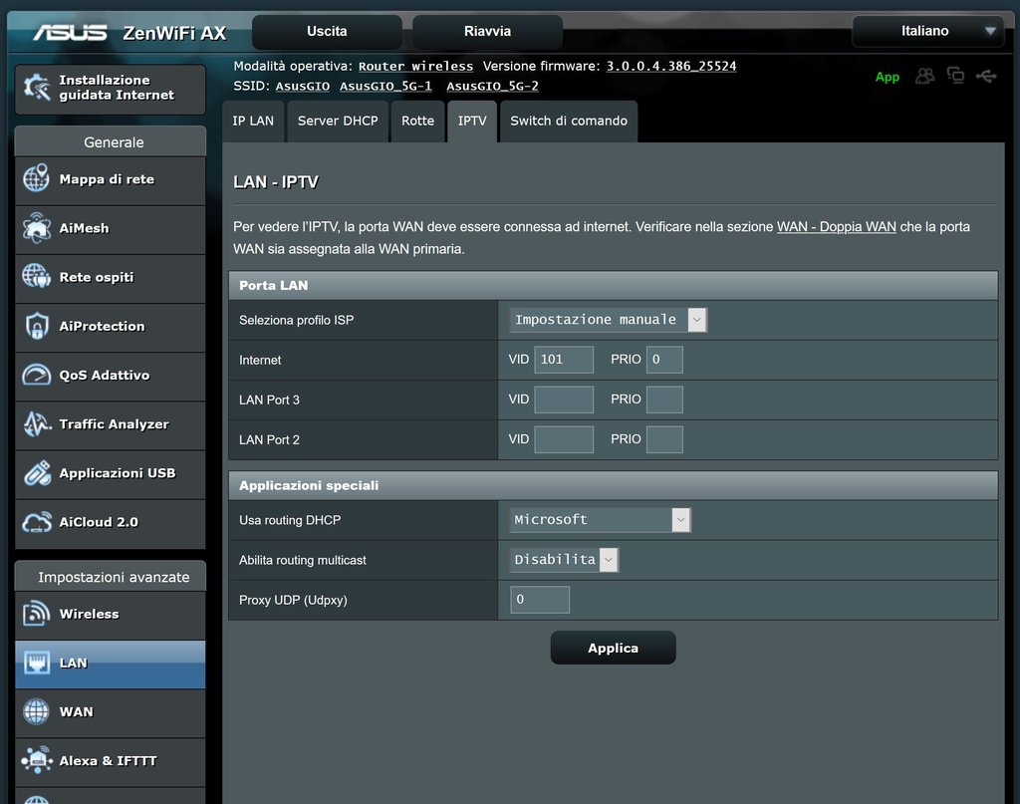
Task: Click the Riavvia button
Action: pos(487,31)
